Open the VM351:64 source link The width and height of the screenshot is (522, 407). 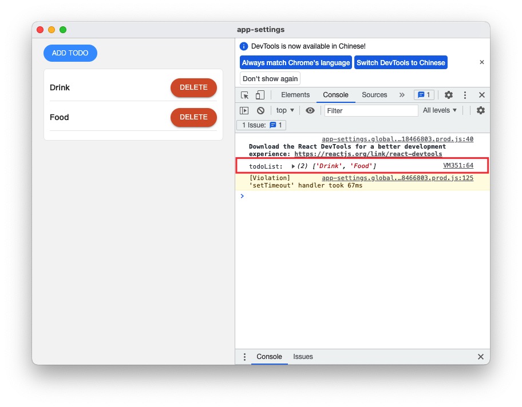458,166
